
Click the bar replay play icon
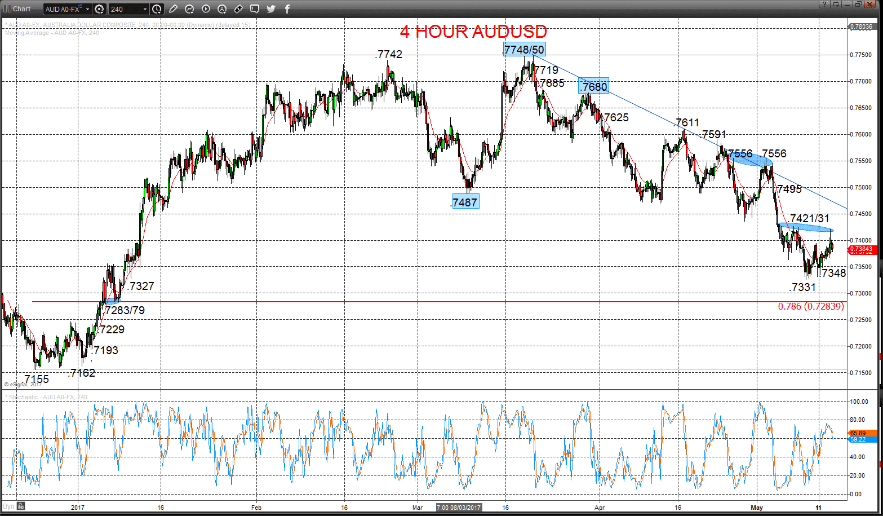[206, 9]
